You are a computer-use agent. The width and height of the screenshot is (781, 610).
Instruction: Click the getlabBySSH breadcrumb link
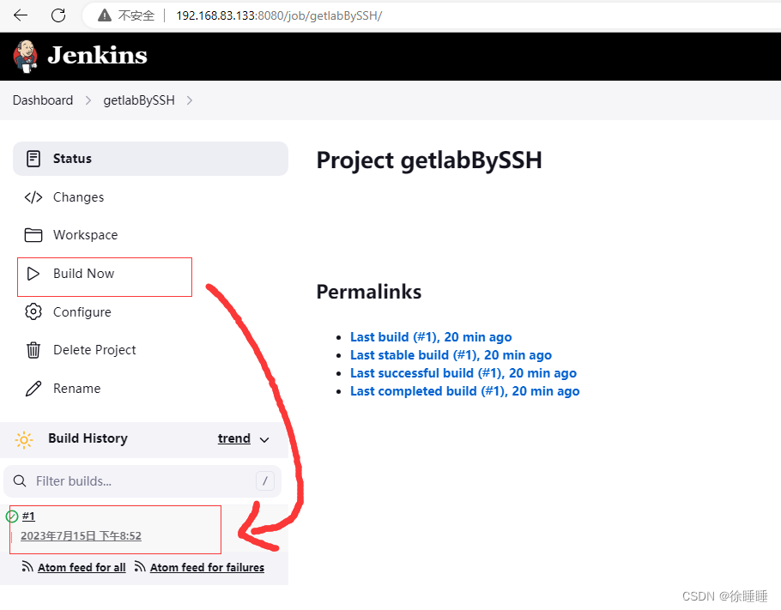[x=139, y=100]
